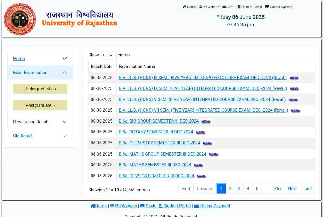Collapse the Main Examination section
This screenshot has width=323, height=217.
pyautogui.click(x=30, y=72)
